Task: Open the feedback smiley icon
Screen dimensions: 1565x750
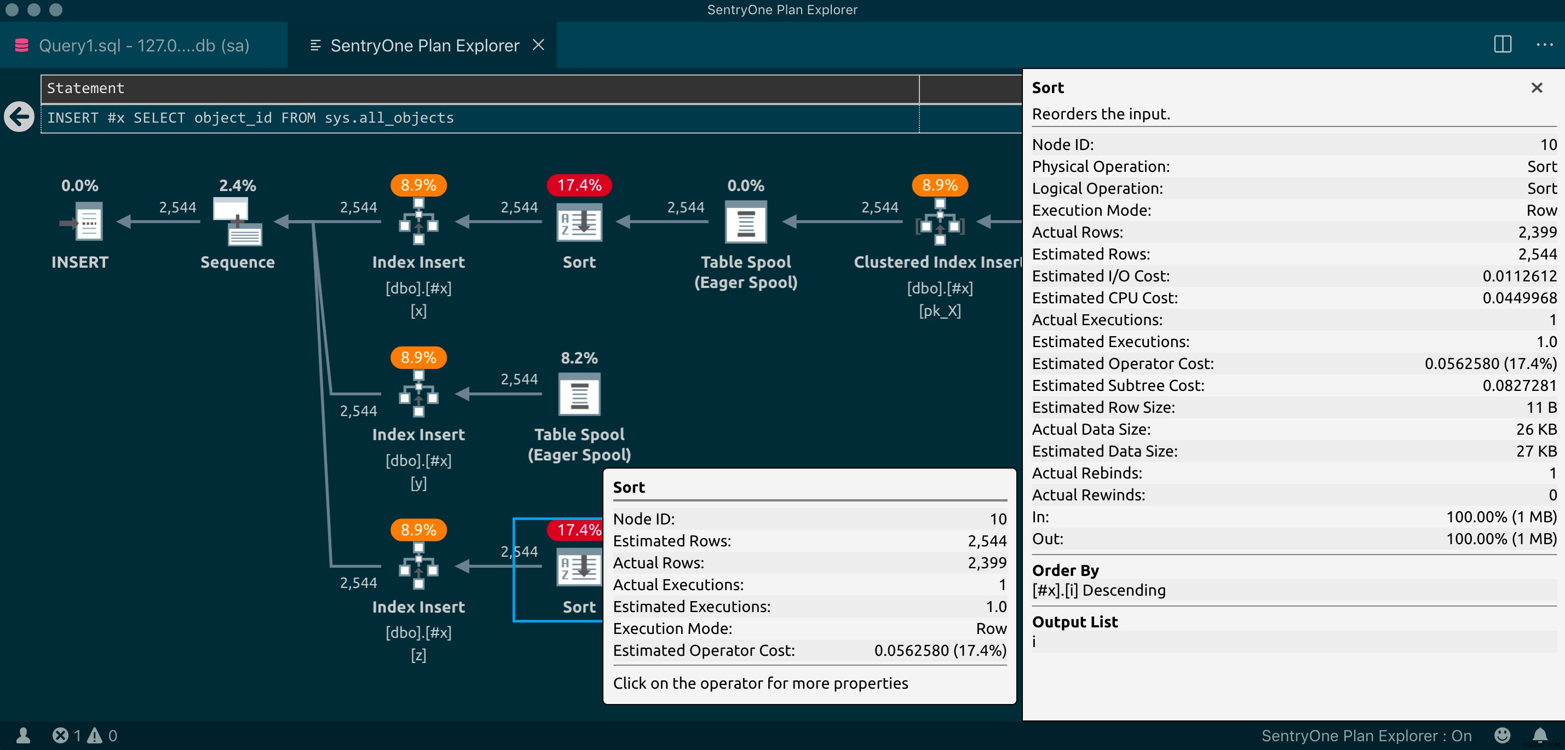Action: tap(1502, 735)
